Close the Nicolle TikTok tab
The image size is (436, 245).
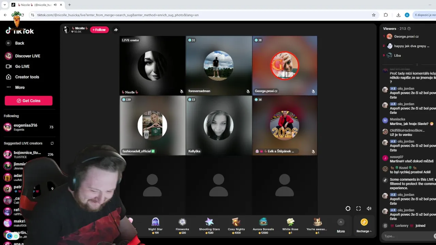click(61, 5)
